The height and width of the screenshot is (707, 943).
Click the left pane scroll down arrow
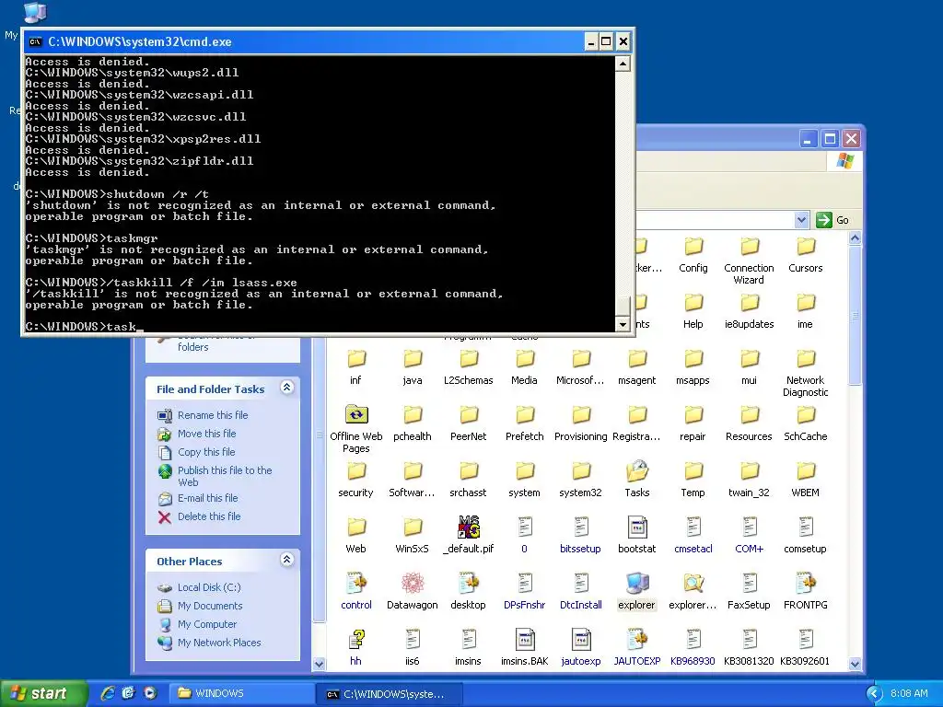coord(319,664)
